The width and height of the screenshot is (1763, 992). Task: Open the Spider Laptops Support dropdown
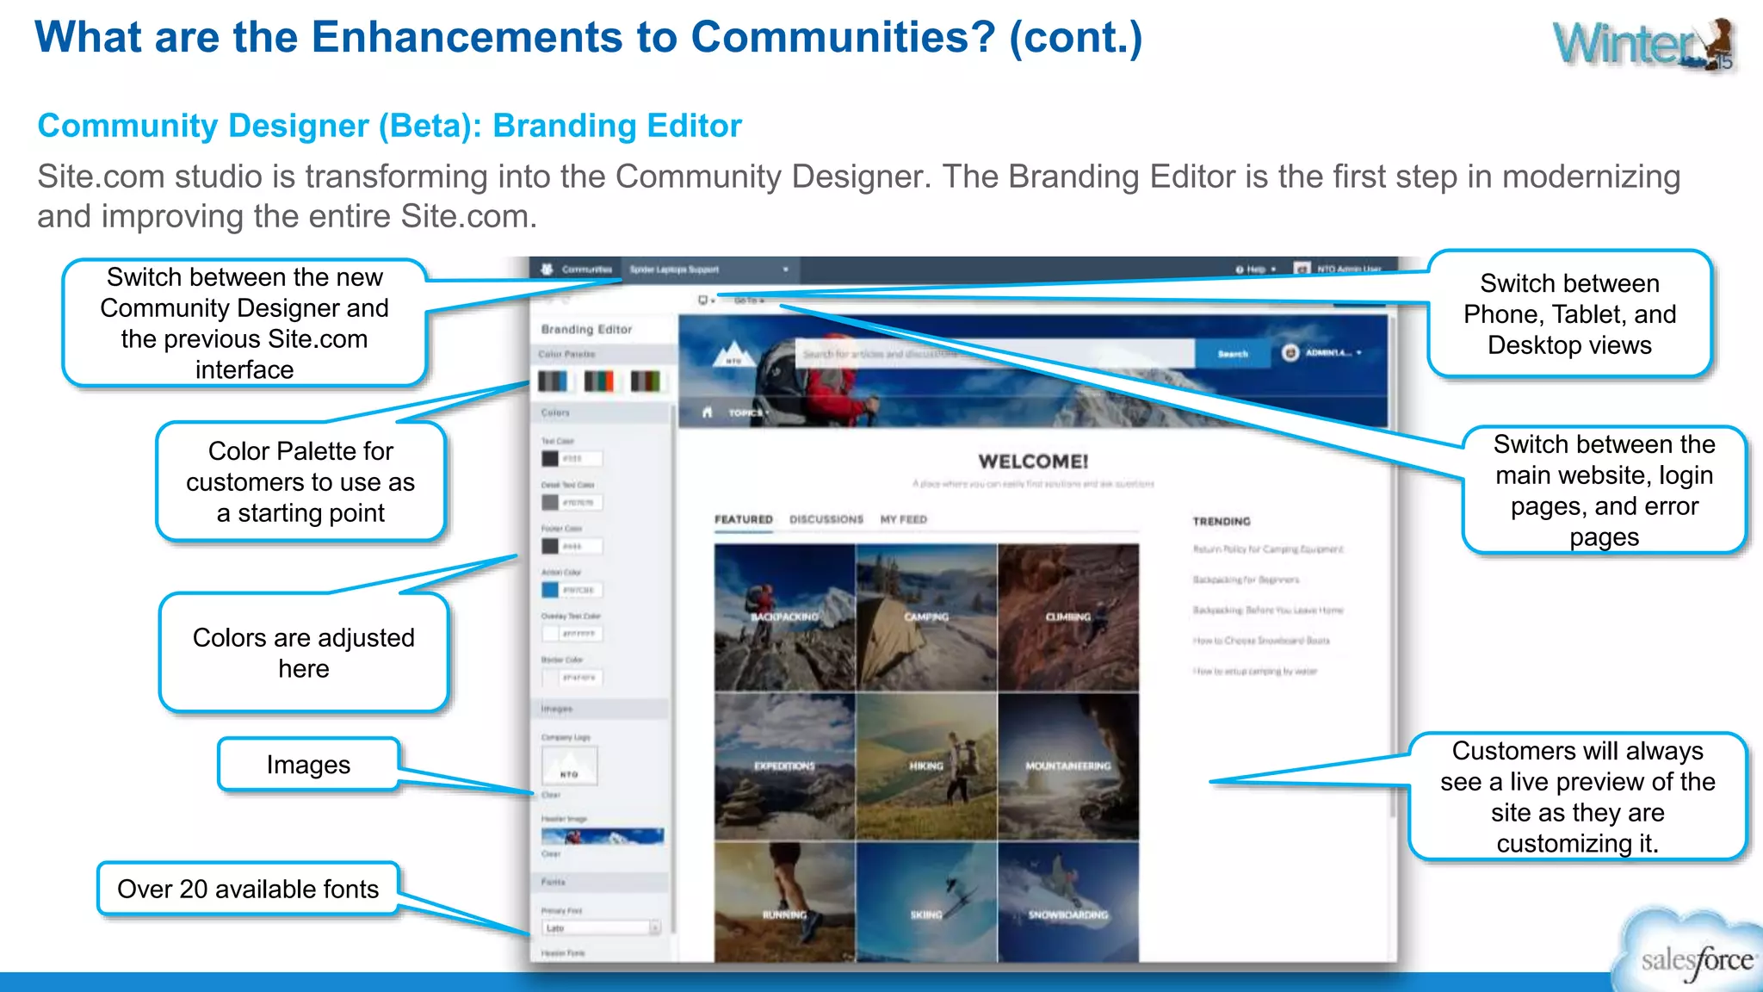709,270
